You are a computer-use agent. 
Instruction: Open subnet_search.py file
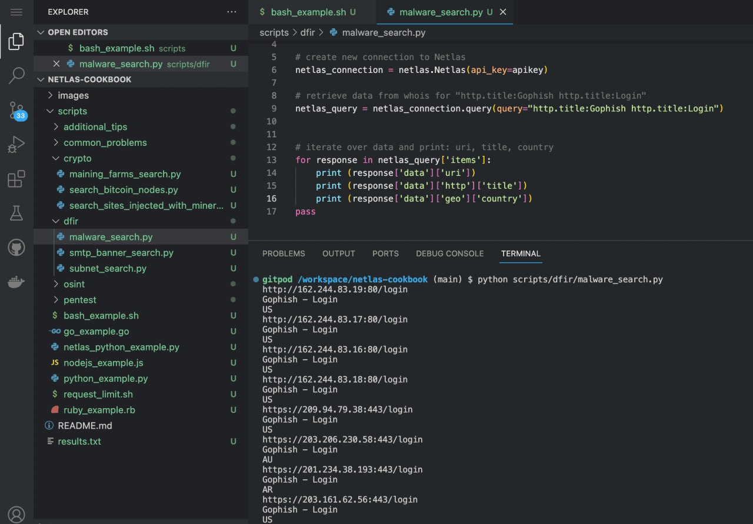pos(141,268)
